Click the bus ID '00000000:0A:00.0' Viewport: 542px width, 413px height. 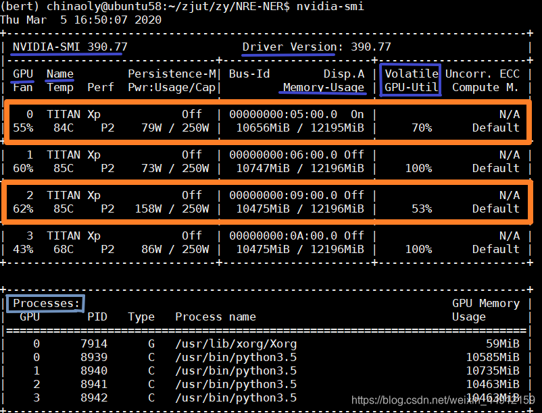pyautogui.click(x=283, y=236)
